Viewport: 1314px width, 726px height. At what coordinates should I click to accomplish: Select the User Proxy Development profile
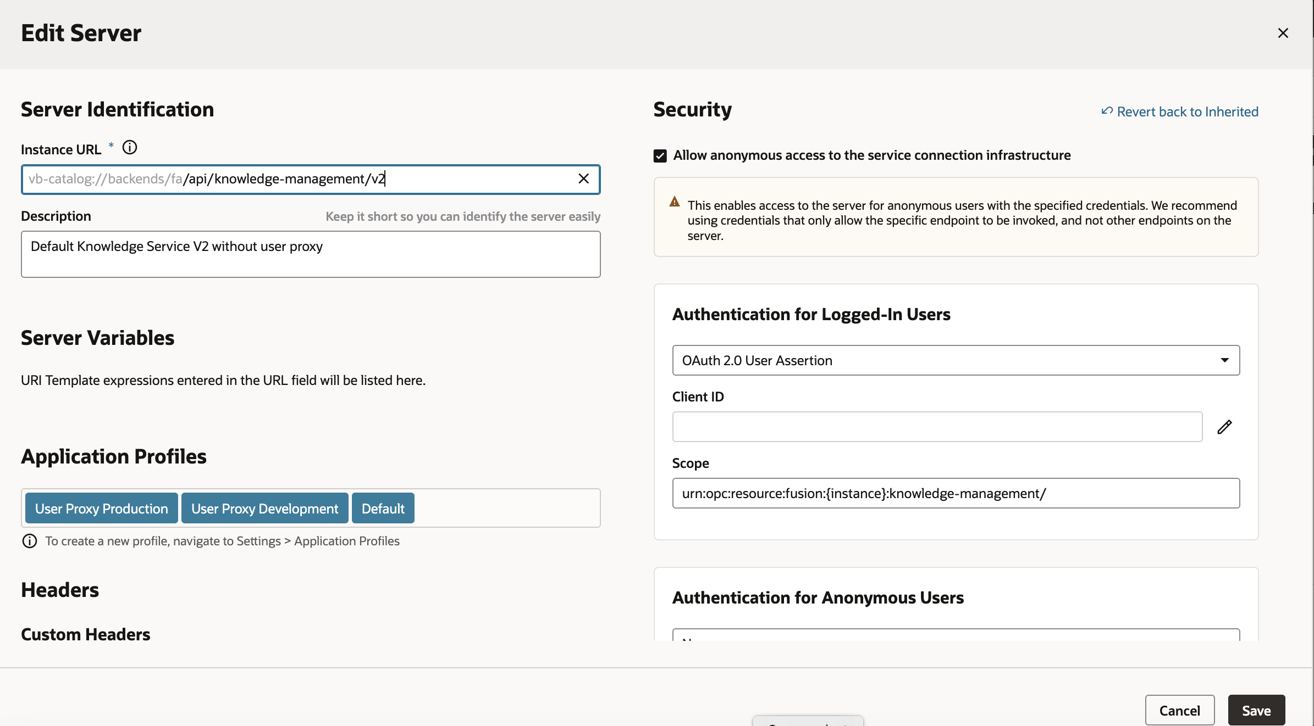[x=264, y=509]
